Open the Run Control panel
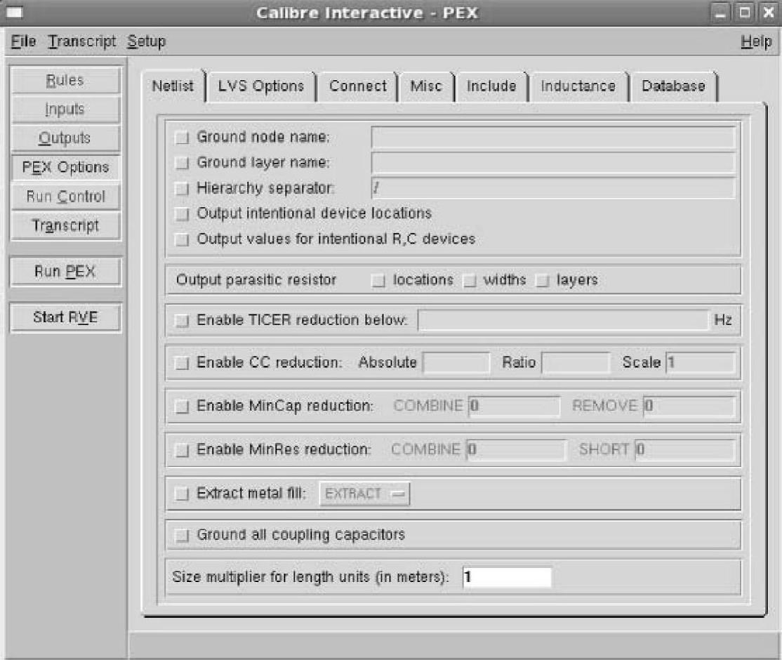The image size is (782, 660). click(x=65, y=196)
